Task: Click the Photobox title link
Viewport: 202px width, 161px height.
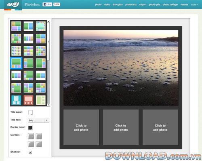Action: (x=32, y=4)
